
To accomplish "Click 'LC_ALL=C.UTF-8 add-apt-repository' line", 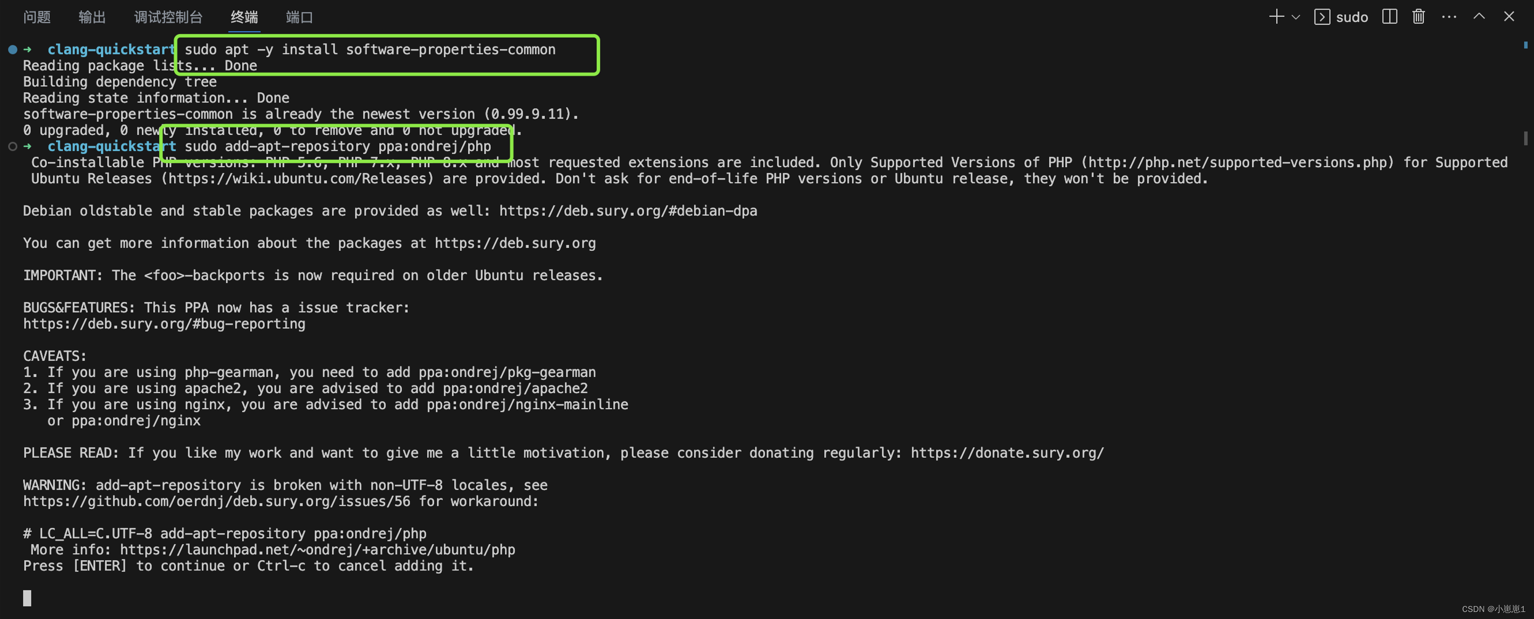I will point(225,534).
